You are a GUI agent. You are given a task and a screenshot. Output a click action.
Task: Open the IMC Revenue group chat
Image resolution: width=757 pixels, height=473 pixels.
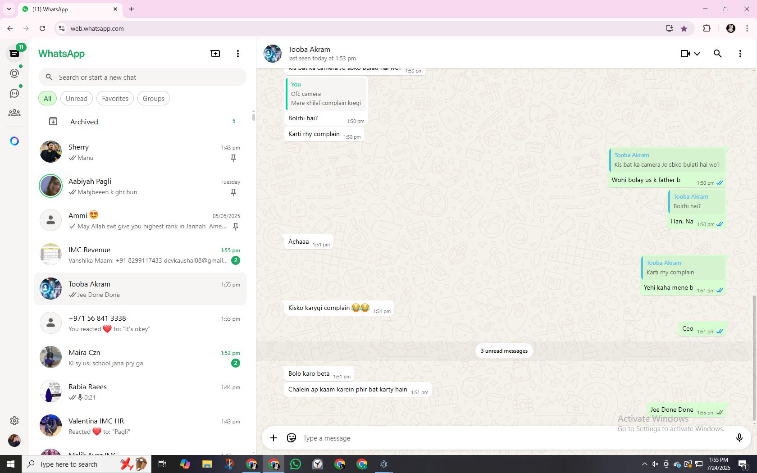point(141,255)
